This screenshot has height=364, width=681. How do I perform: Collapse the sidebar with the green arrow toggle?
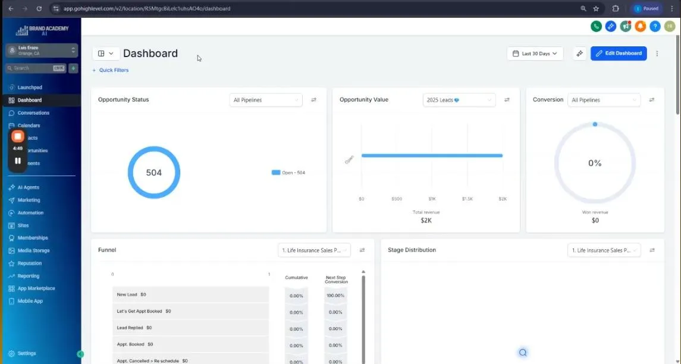click(x=80, y=354)
